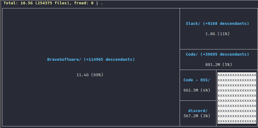Select the Slack/ folder name label
This screenshot has height=128, width=258.
coord(193,23)
